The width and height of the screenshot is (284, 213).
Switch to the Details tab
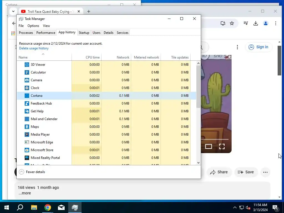pos(108,33)
